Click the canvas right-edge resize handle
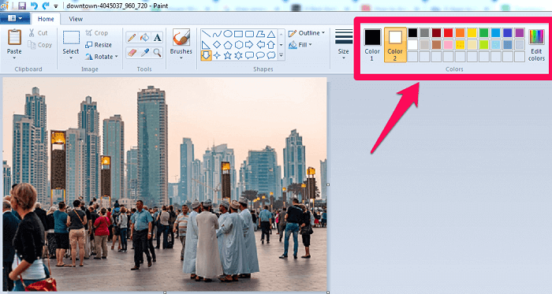 point(328,184)
